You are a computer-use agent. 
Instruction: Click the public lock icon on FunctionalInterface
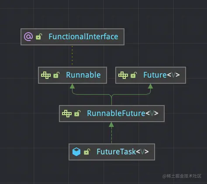[x=39, y=37]
